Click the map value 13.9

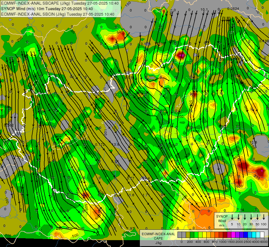pos(115,145)
